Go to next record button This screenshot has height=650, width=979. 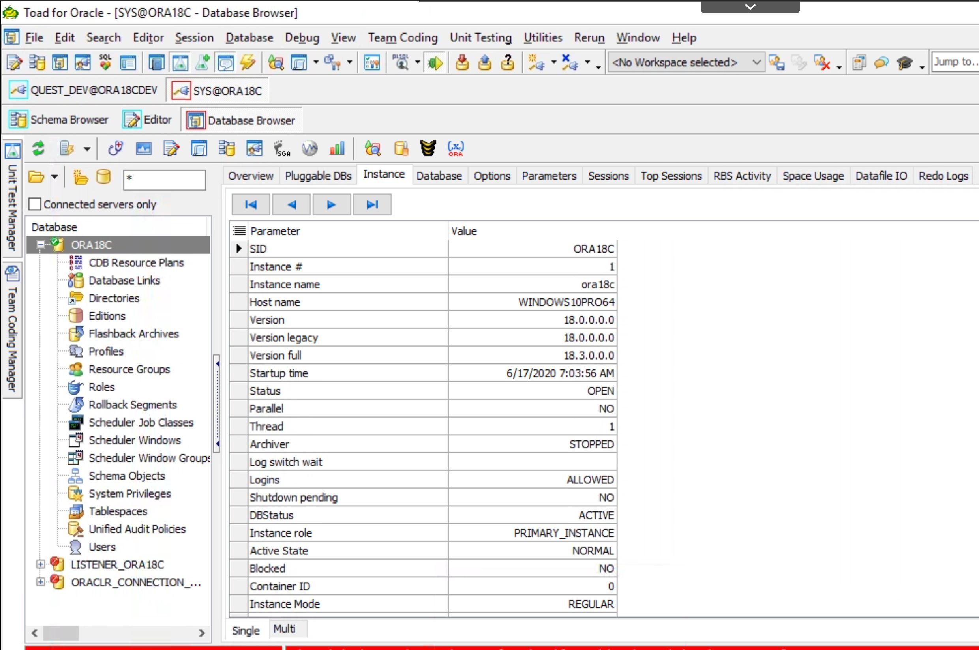tap(331, 204)
